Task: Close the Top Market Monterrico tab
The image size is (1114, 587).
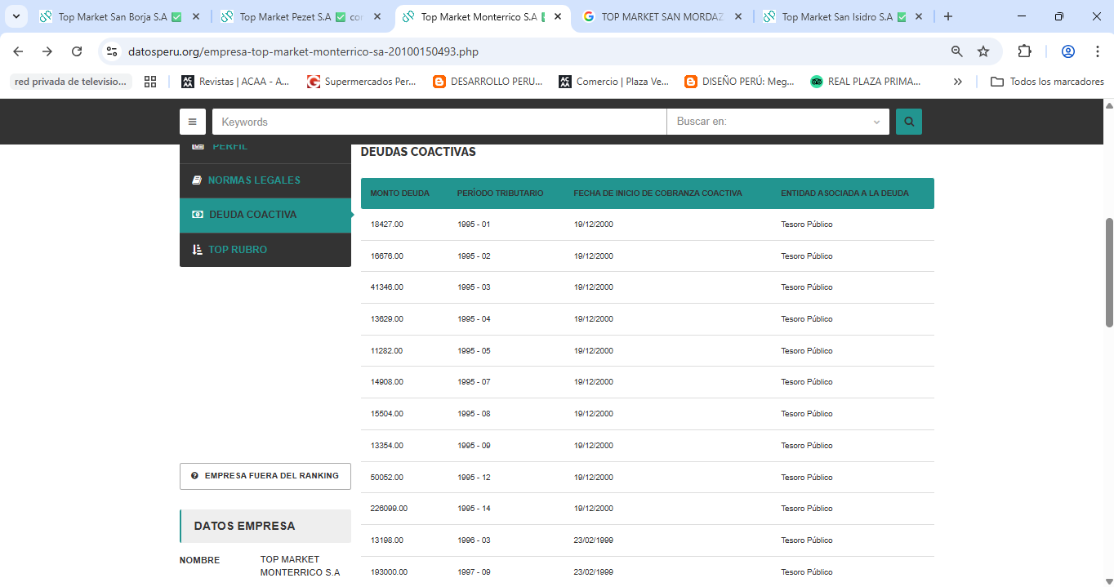Action: pyautogui.click(x=558, y=16)
